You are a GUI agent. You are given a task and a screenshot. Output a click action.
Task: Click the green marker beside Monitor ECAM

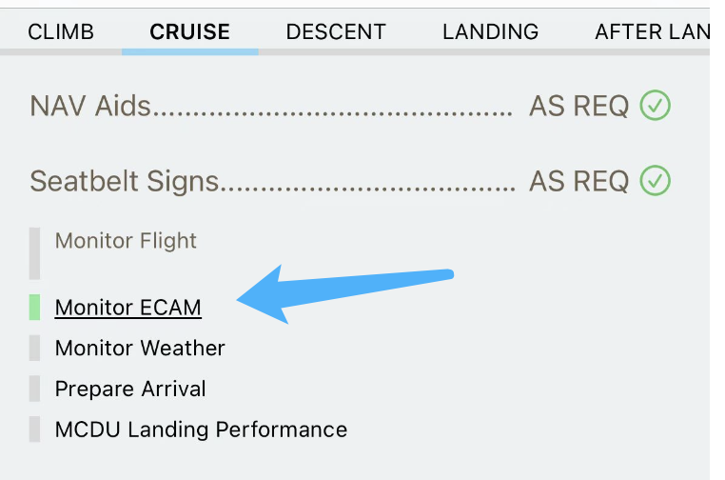[x=34, y=307]
